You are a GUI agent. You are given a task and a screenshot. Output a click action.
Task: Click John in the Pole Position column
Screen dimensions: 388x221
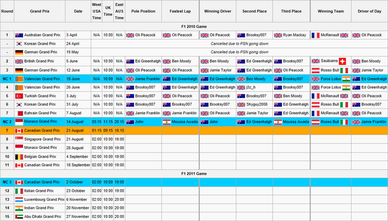(139, 122)
